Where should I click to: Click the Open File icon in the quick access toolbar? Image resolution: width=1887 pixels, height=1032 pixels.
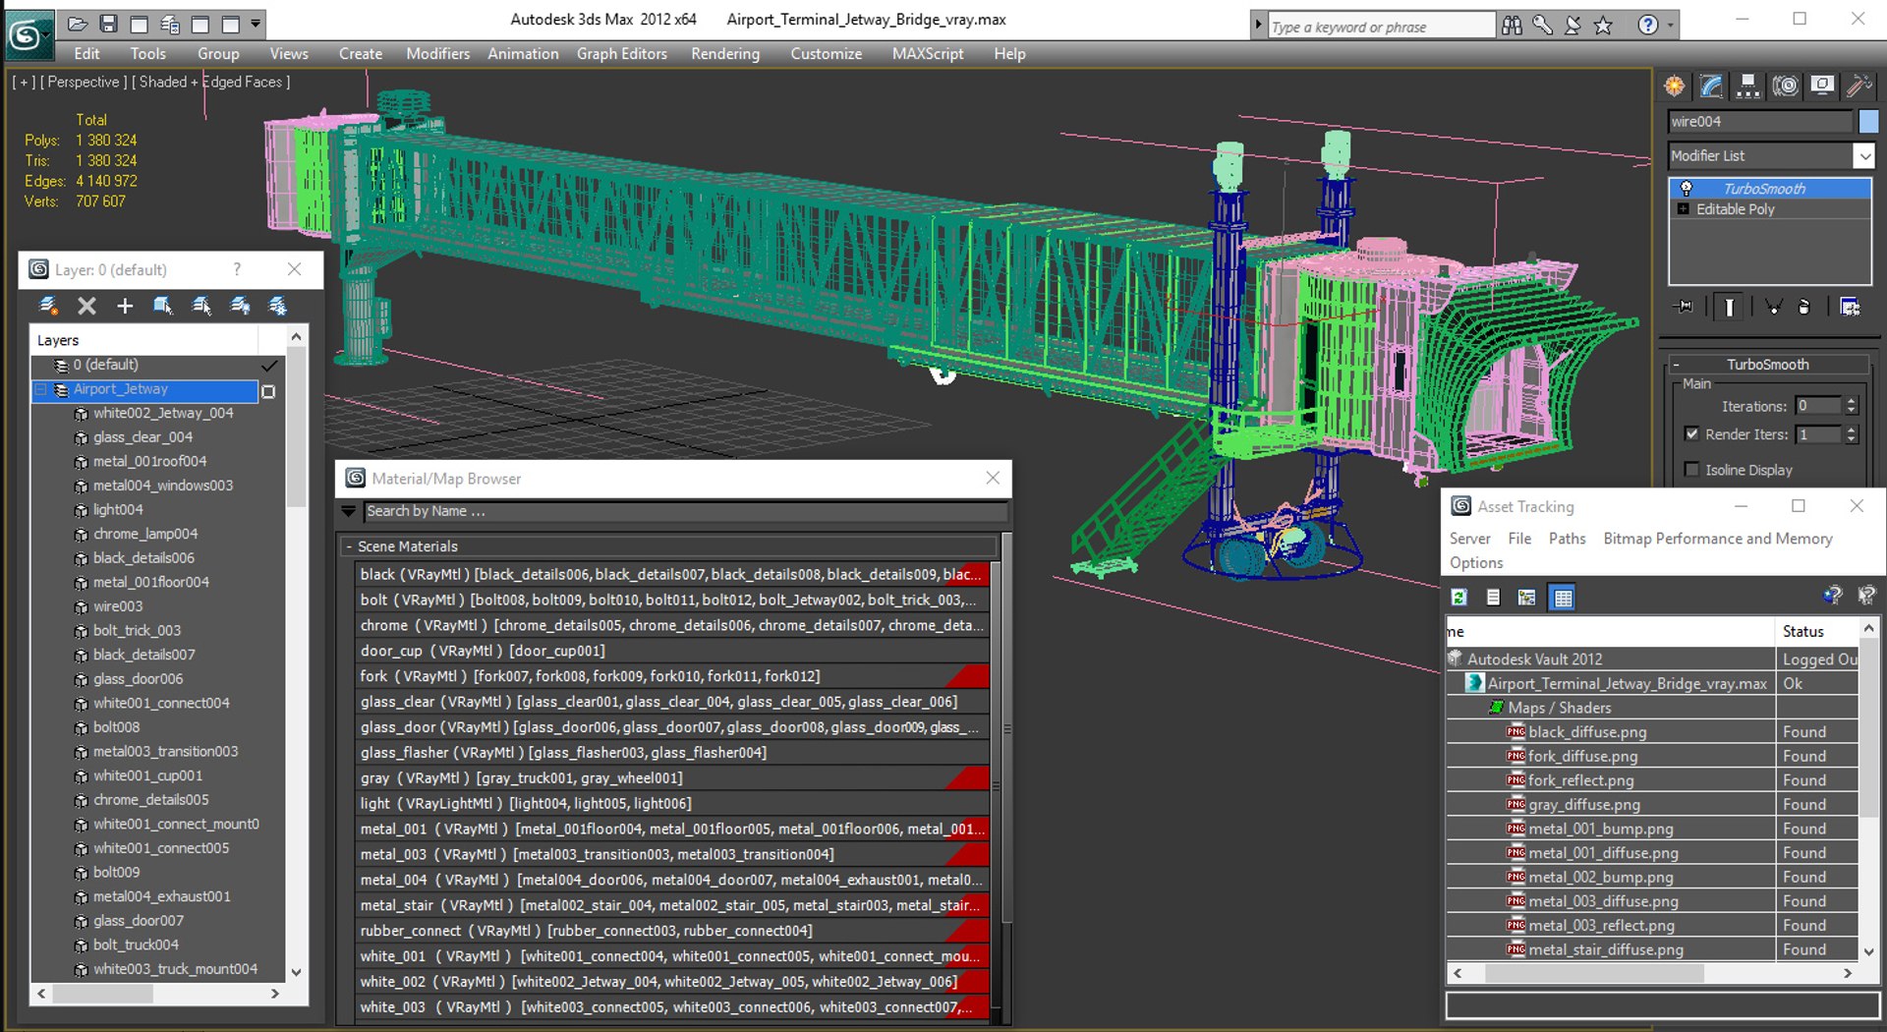click(x=78, y=24)
